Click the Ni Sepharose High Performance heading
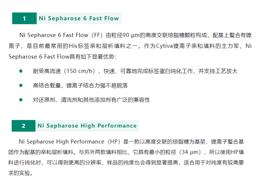260x181 pixels. [x=87, y=126]
